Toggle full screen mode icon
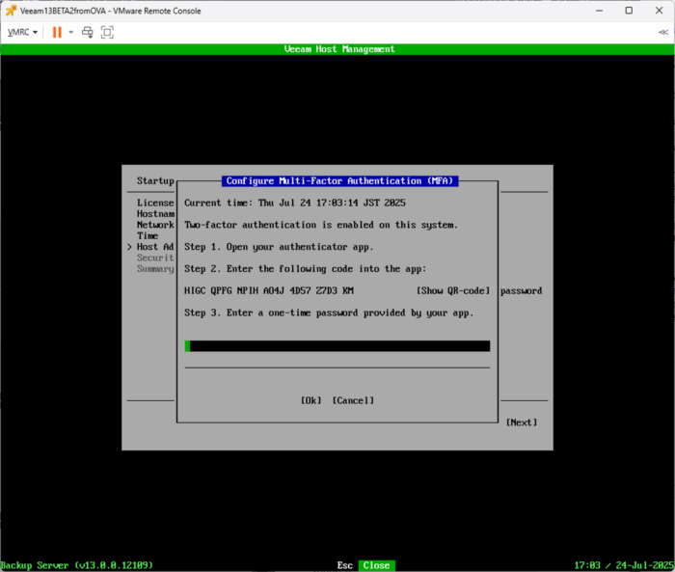This screenshot has width=675, height=572. 107,32
